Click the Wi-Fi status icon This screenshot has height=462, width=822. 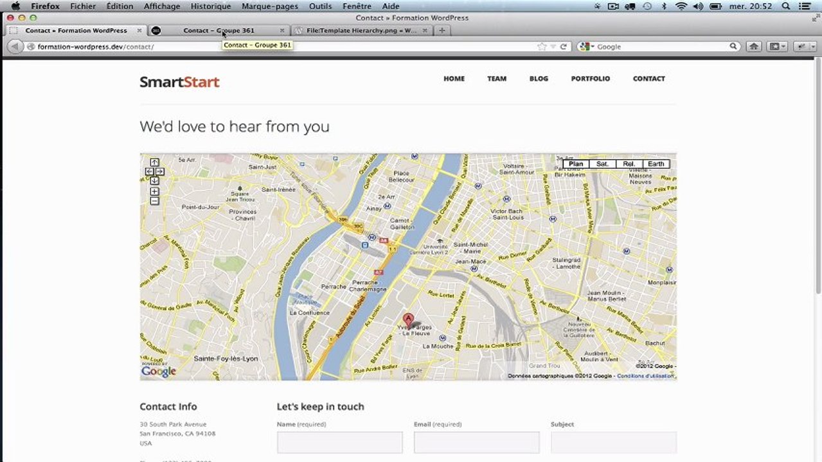[681, 6]
